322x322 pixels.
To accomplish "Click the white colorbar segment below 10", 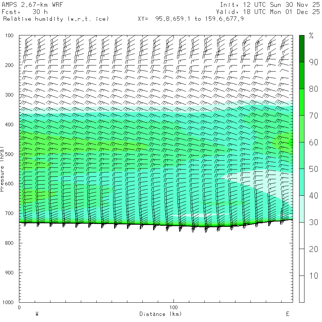I will point(302,289).
